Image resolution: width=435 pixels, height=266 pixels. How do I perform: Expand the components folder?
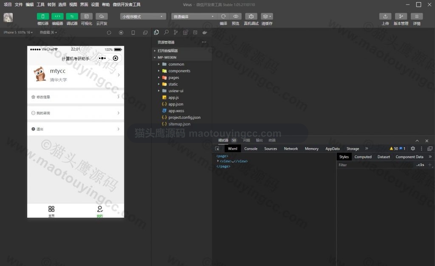click(x=182, y=71)
